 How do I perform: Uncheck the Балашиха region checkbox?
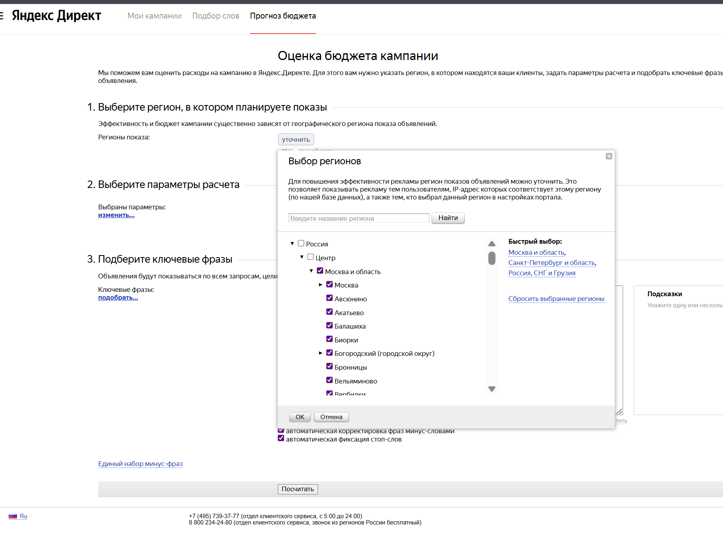click(329, 325)
